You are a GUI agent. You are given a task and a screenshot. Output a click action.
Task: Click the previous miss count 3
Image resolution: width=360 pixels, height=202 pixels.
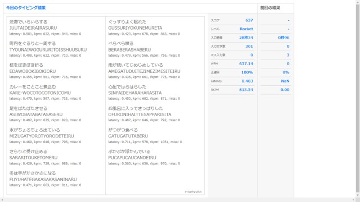click(288, 55)
